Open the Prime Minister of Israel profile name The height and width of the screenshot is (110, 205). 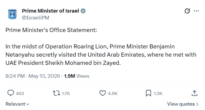tap(50, 11)
